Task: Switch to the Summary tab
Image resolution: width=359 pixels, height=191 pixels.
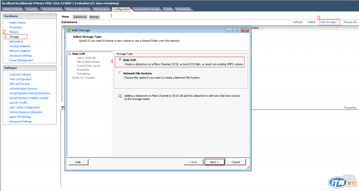Action: tap(32, 9)
